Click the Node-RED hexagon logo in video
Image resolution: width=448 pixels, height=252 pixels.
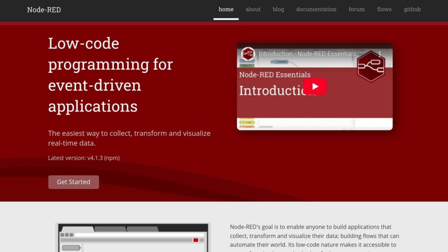pos(371,66)
